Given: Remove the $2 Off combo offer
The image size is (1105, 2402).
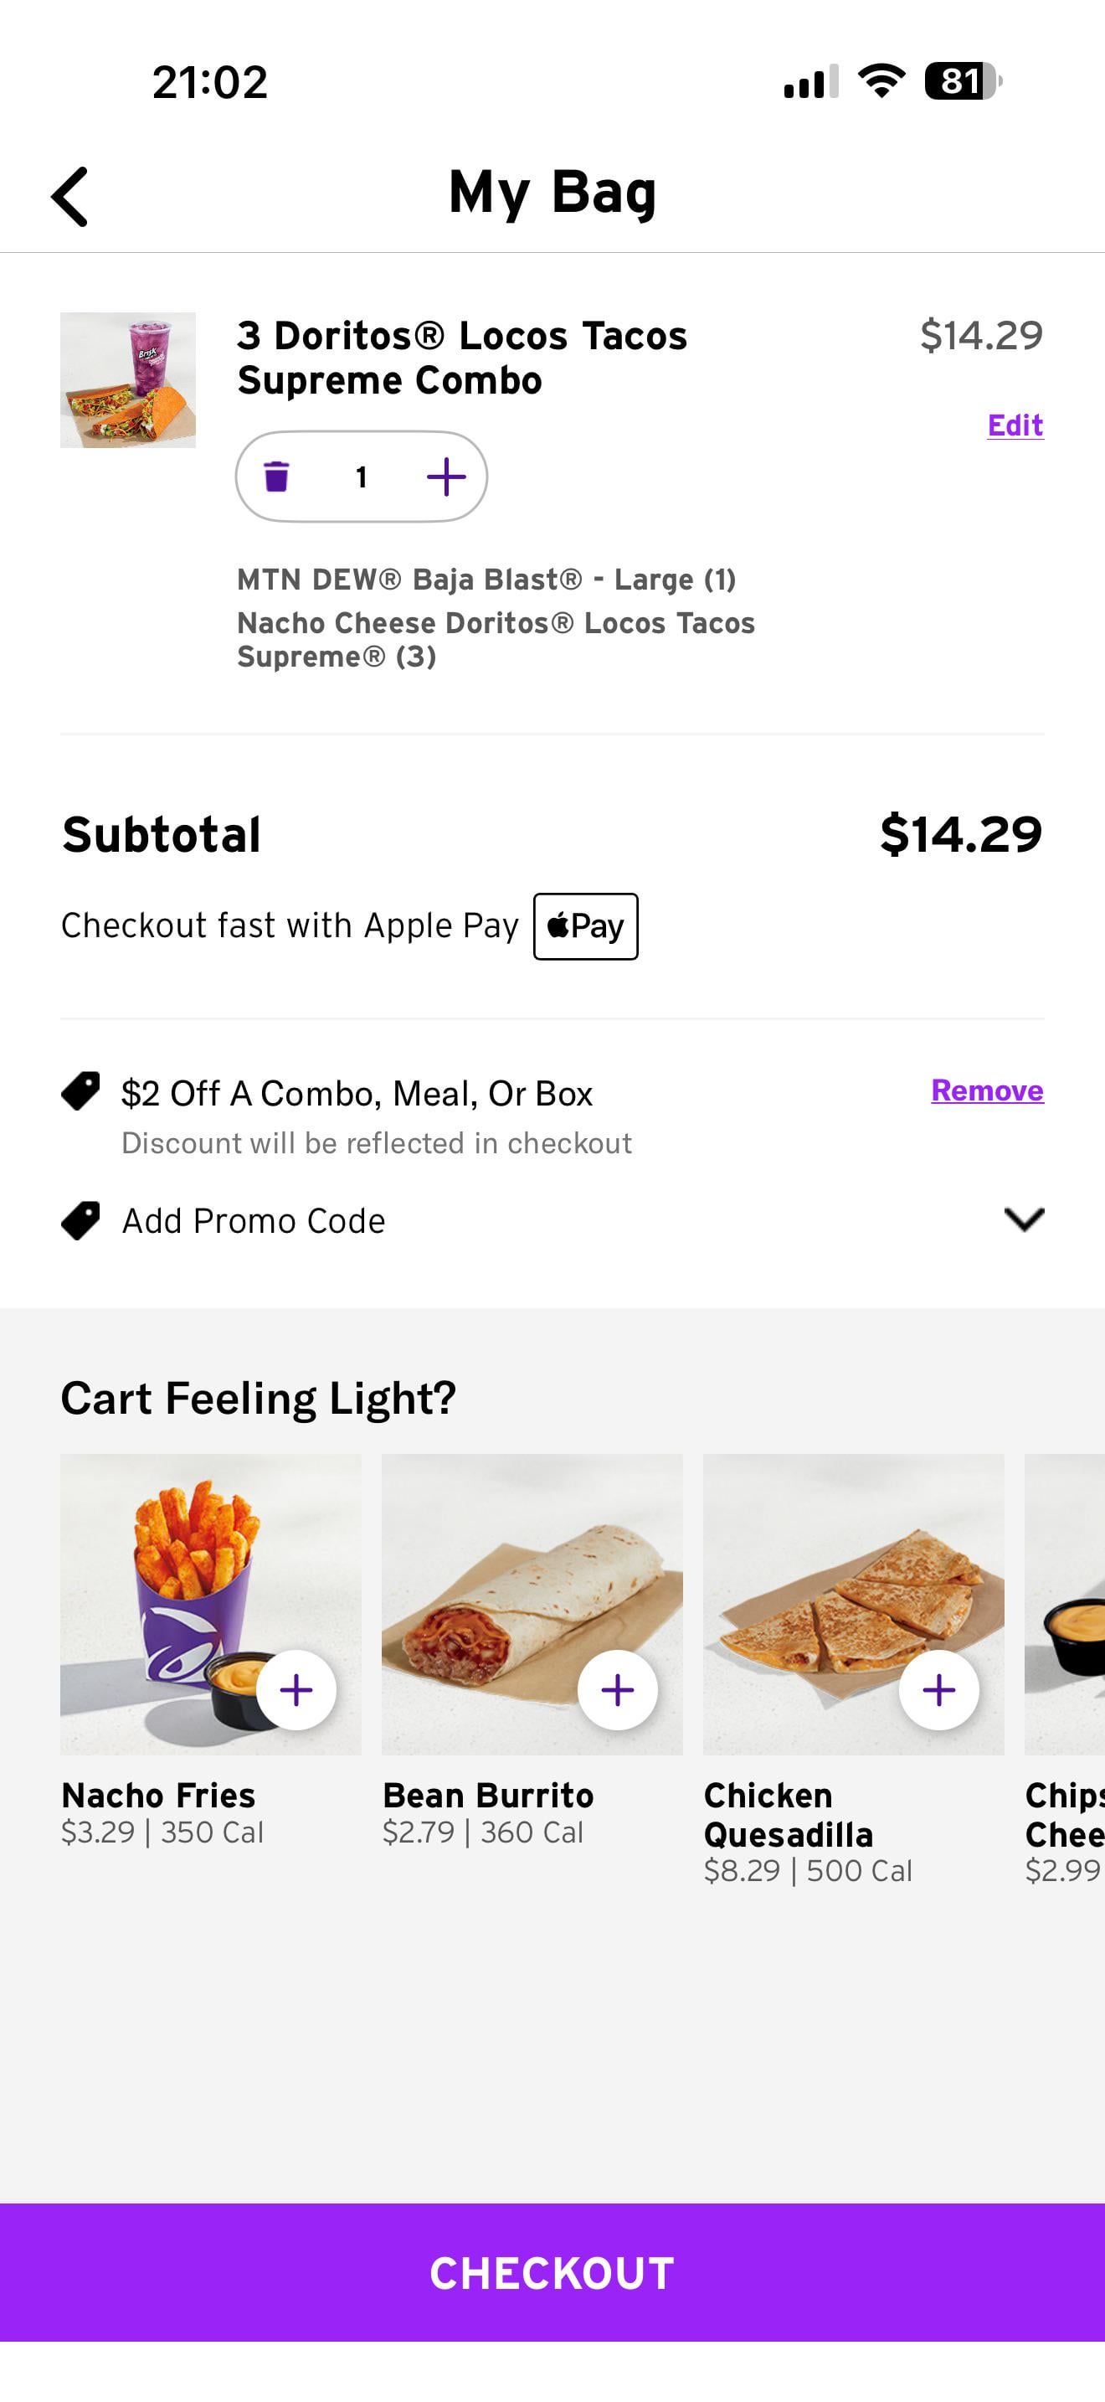Looking at the screenshot, I should [x=987, y=1090].
